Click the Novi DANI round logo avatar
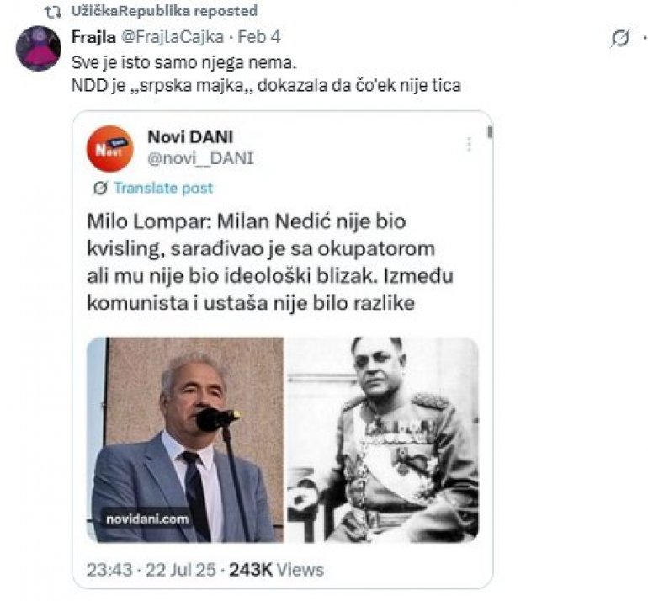The height and width of the screenshot is (601, 648). [x=109, y=148]
